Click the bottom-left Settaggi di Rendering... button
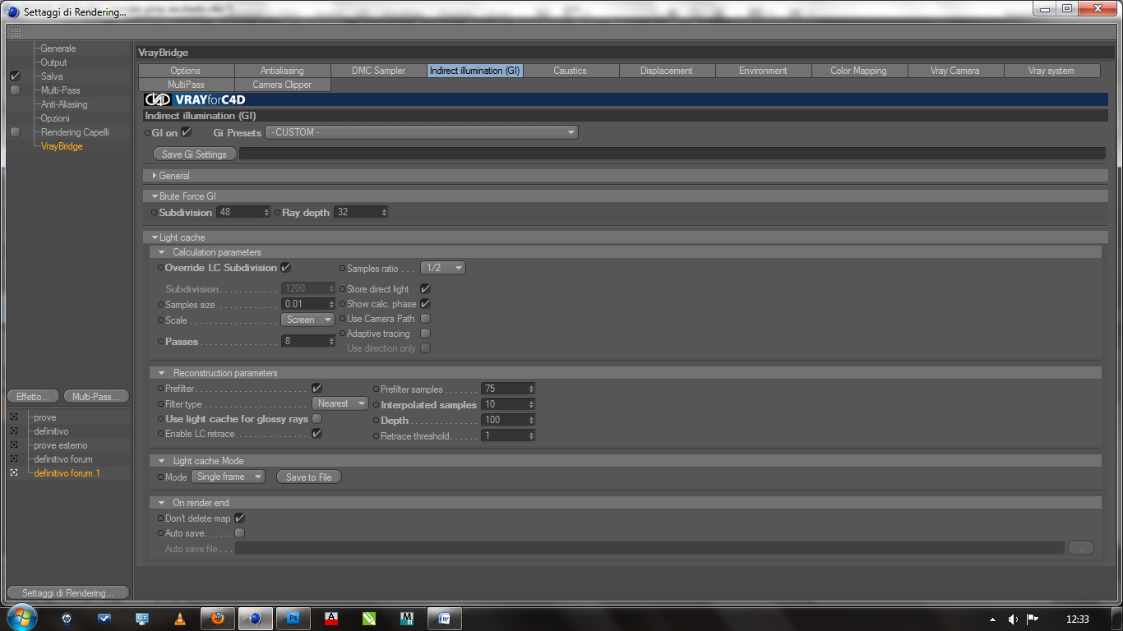The height and width of the screenshot is (631, 1123). [68, 593]
